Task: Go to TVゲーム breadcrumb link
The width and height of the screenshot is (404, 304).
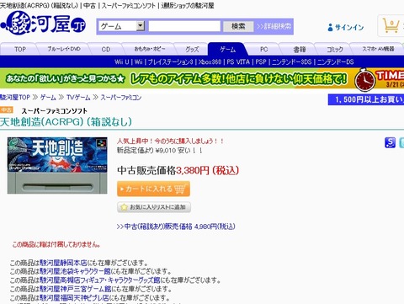Action: point(78,98)
